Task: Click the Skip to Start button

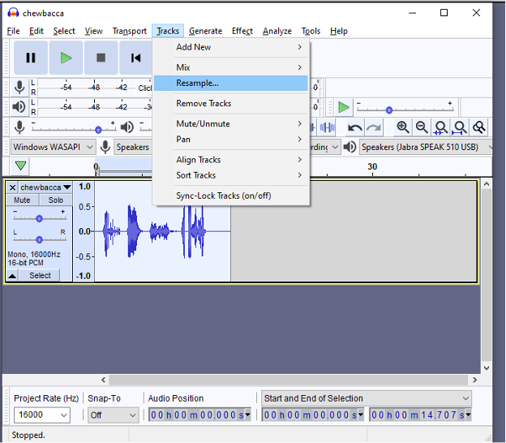Action: pos(135,58)
